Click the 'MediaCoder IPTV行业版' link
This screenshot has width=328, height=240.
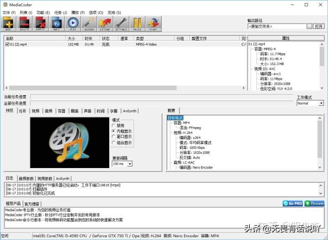tap(52, 215)
